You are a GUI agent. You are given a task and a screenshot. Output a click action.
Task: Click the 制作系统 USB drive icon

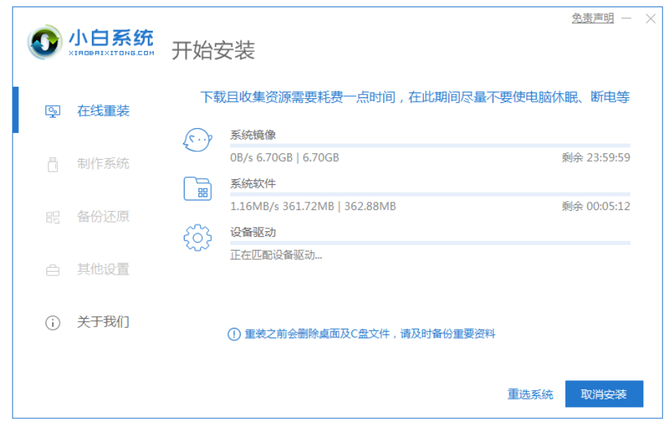point(53,165)
